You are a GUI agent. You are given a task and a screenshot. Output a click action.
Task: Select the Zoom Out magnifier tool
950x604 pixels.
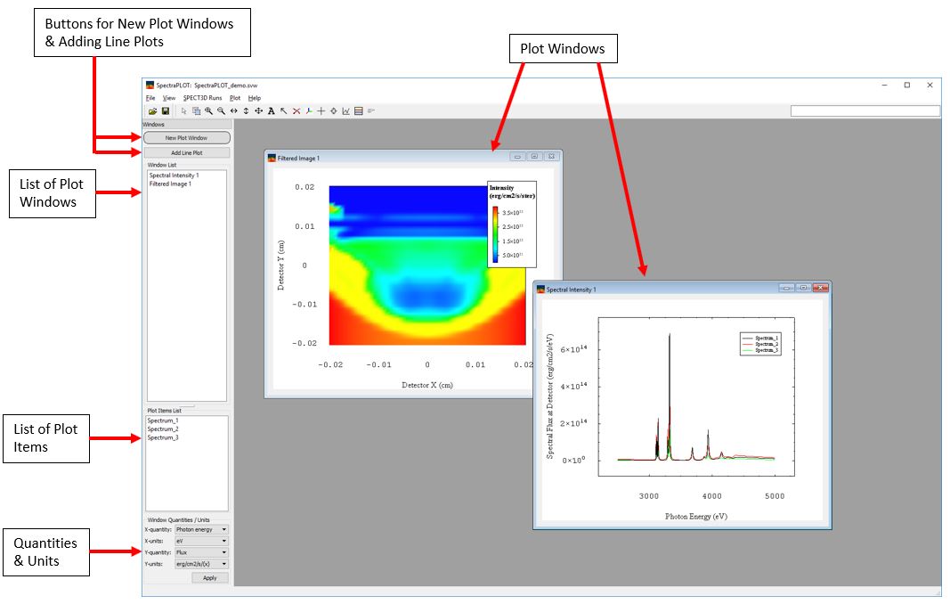click(x=221, y=111)
